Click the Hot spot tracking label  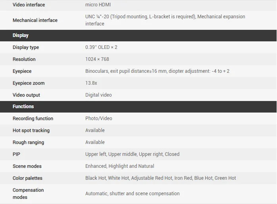tap(31, 130)
